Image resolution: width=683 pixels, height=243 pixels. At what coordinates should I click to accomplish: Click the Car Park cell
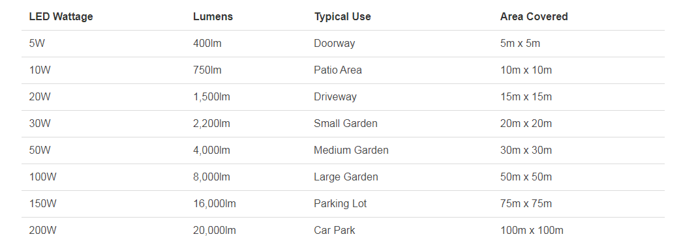[x=334, y=231]
